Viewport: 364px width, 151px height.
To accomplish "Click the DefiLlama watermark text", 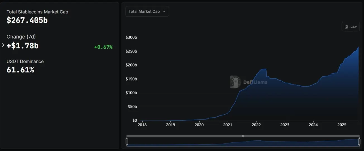I will 255,82.
